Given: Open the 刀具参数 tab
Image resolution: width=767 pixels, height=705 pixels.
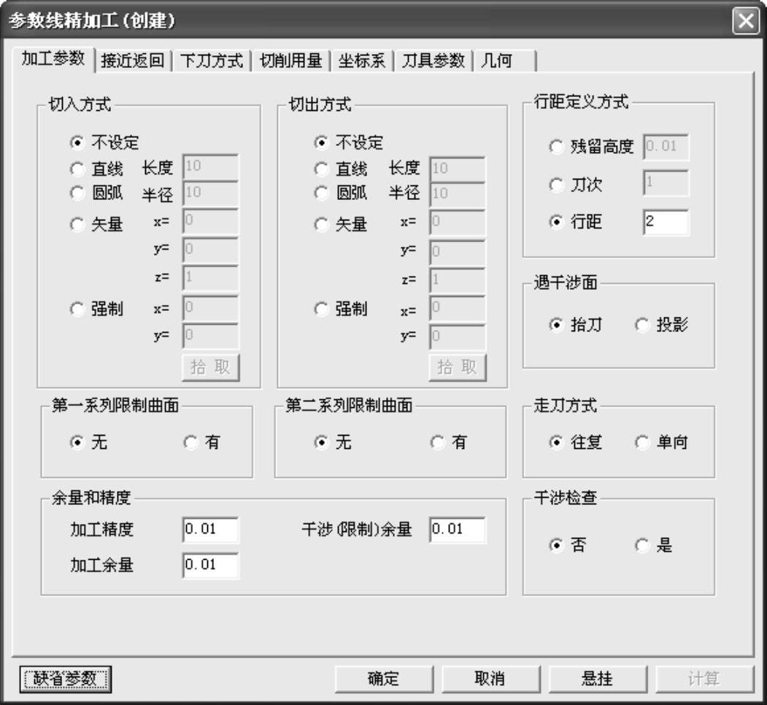Looking at the screenshot, I should (x=433, y=61).
